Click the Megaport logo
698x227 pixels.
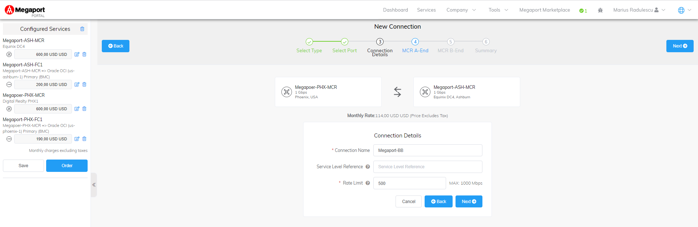(x=25, y=11)
